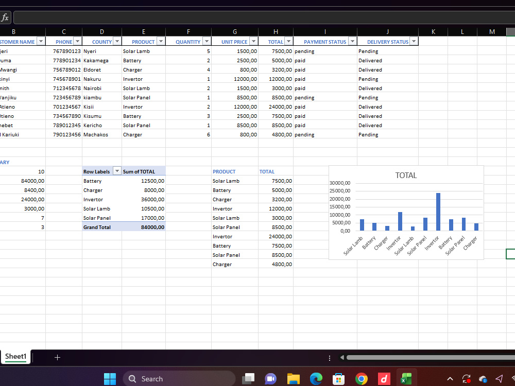Select column C header
The image size is (515, 386).
coord(64,32)
